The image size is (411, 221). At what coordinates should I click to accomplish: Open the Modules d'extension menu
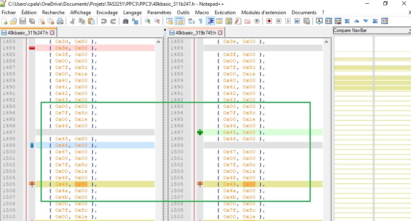[x=263, y=13]
